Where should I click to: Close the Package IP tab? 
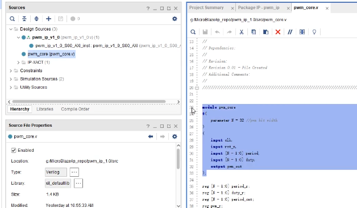pos(288,9)
